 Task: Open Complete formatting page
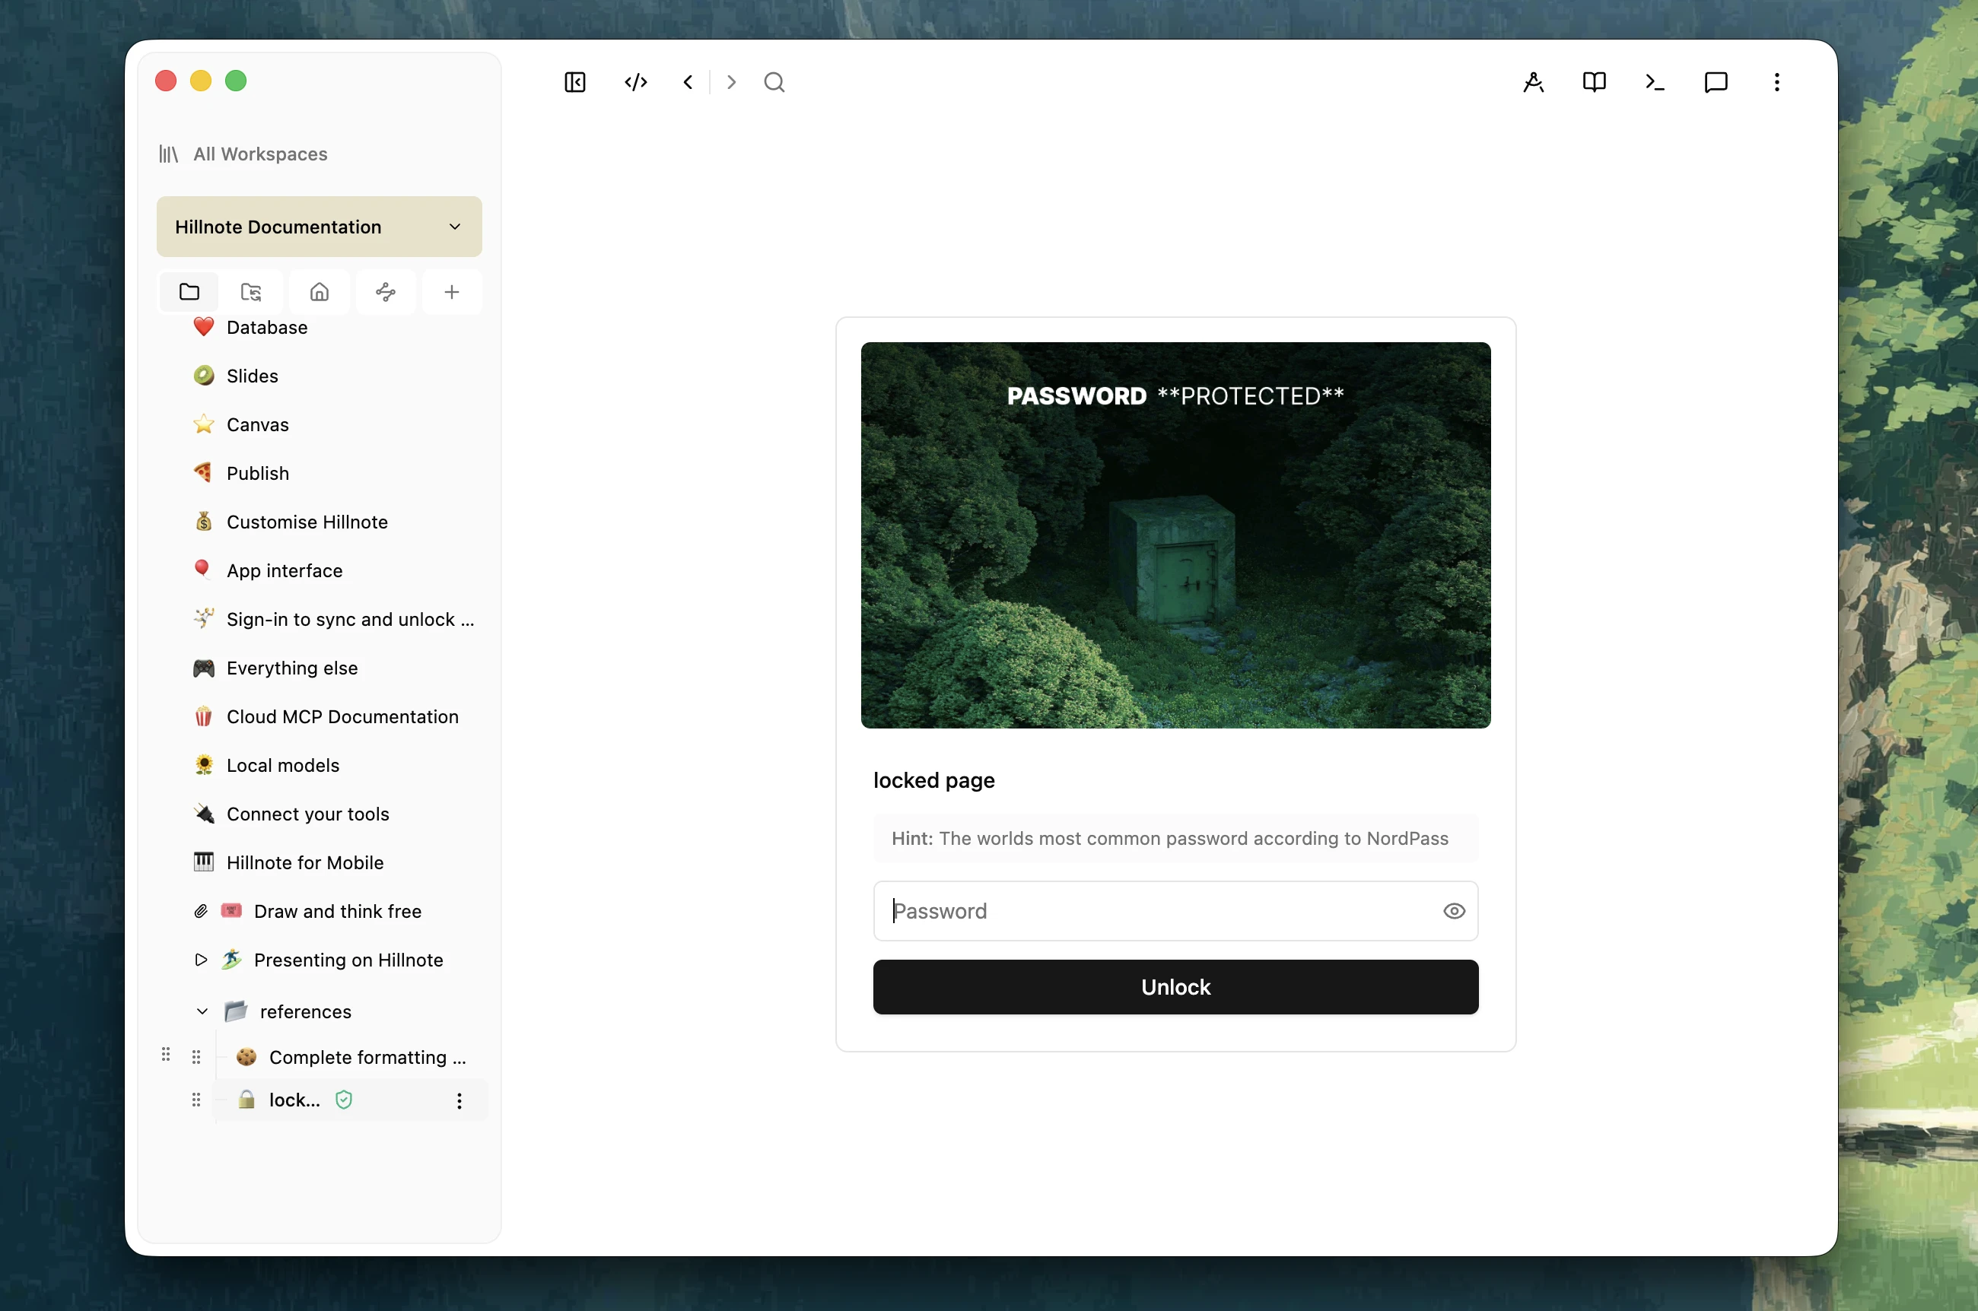point(367,1057)
